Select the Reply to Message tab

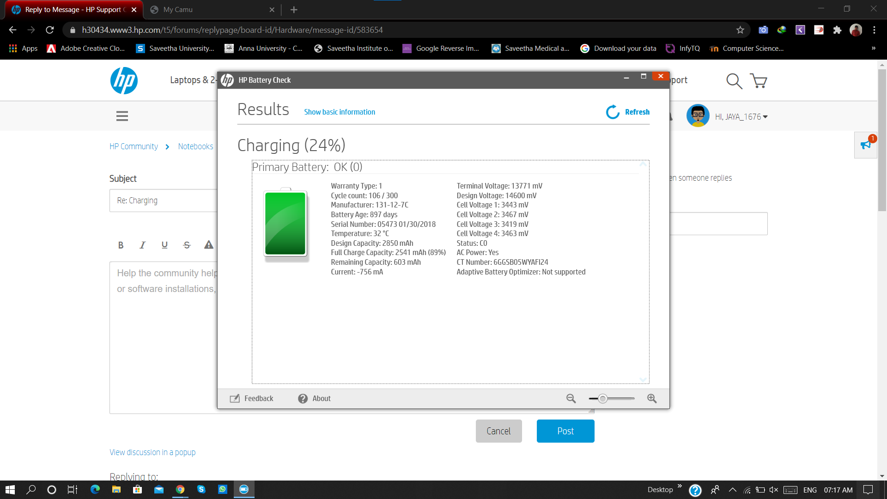point(69,9)
